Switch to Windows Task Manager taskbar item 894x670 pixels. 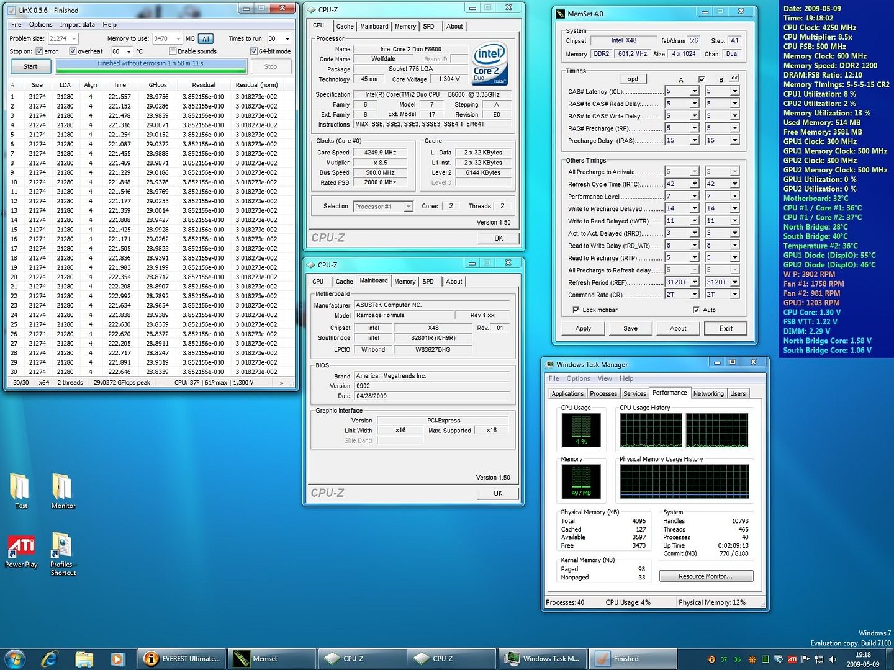pos(543,659)
